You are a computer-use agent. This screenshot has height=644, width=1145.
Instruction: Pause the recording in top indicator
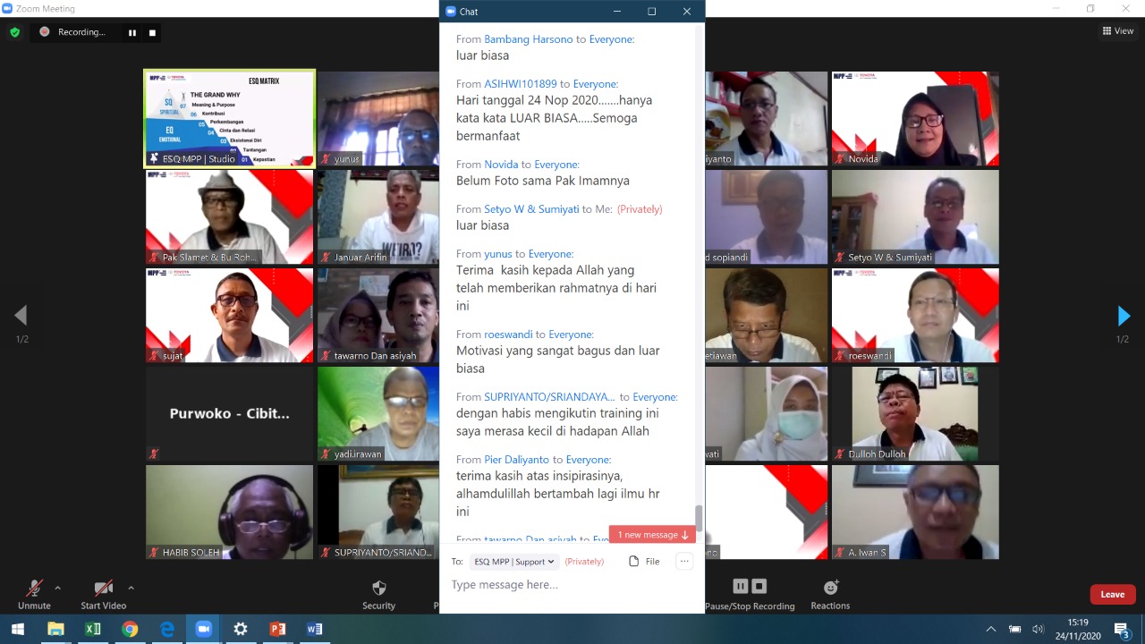pos(132,32)
